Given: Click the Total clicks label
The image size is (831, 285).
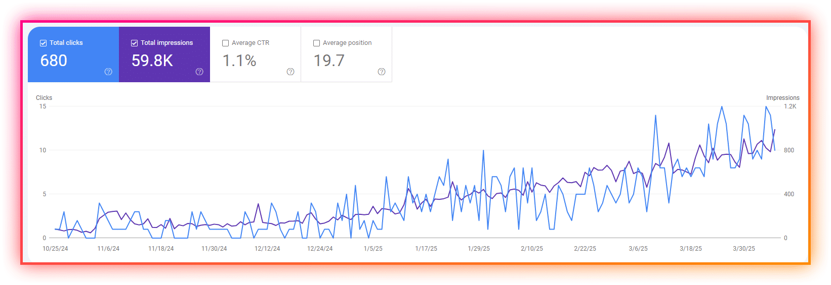Looking at the screenshot, I should pos(66,43).
